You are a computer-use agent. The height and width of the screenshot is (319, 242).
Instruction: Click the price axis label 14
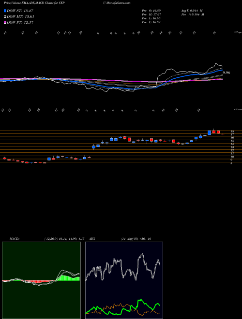(232, 144)
